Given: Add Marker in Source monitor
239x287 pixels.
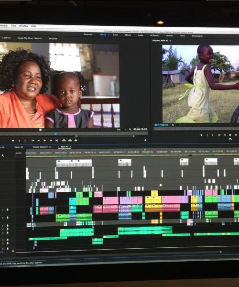Looking at the screenshot, I should click(13, 141).
